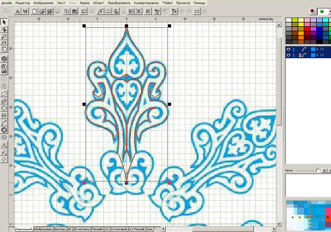Click the Paste clipboard icon

pos(75,11)
